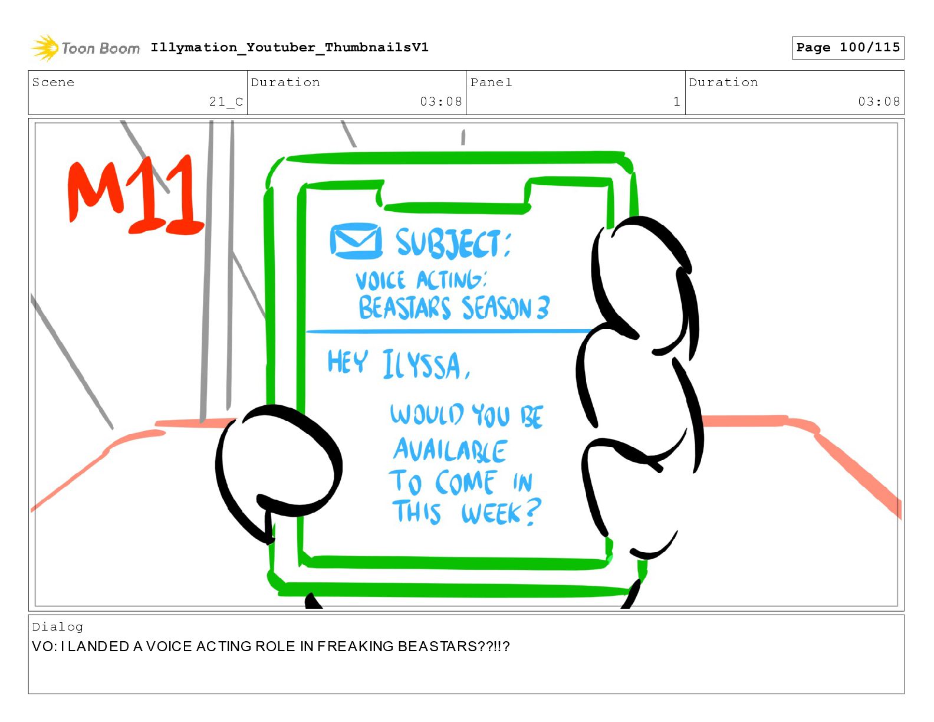934x722 pixels.
Task: Click the VO dialog line about Beastars
Action: 271,646
